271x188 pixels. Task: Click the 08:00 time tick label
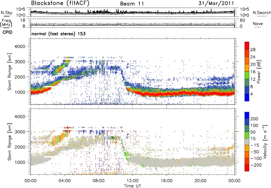pyautogui.click(x=99, y=181)
